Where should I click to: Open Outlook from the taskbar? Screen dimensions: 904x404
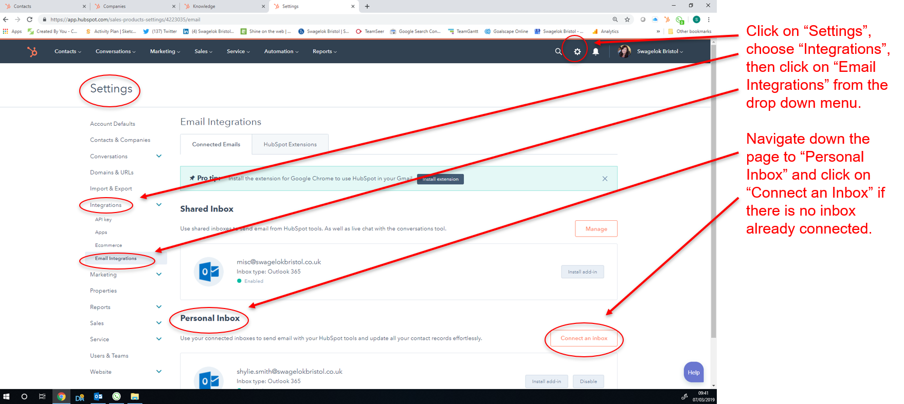pyautogui.click(x=98, y=396)
